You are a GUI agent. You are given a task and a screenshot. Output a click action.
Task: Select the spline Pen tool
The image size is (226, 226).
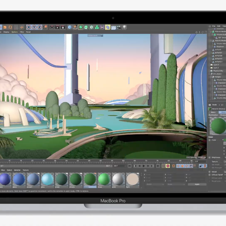coord(75,27)
